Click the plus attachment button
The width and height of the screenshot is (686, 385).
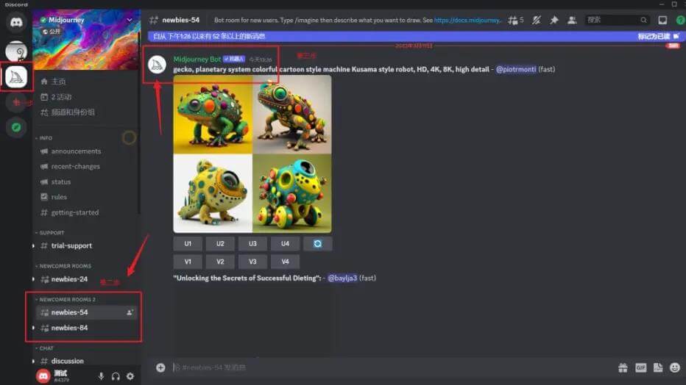point(160,367)
